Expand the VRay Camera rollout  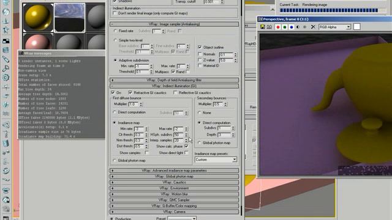[174, 212]
